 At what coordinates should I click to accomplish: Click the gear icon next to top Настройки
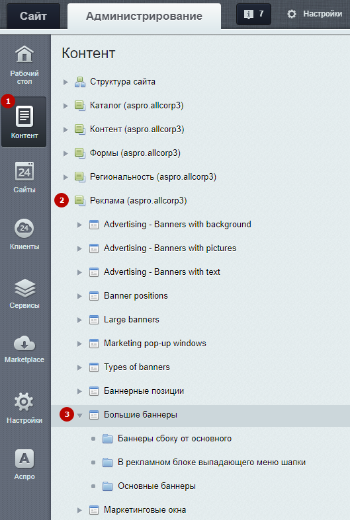point(292,14)
